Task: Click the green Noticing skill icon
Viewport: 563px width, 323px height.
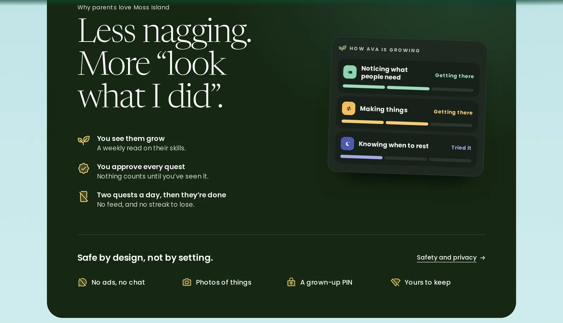Action: click(350, 72)
